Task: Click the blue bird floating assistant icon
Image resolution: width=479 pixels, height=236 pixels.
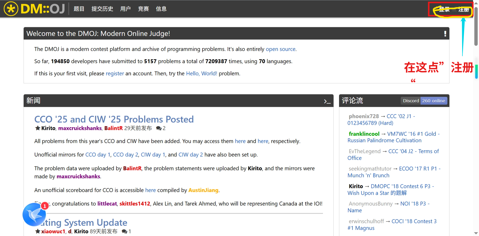Action: coord(34,214)
